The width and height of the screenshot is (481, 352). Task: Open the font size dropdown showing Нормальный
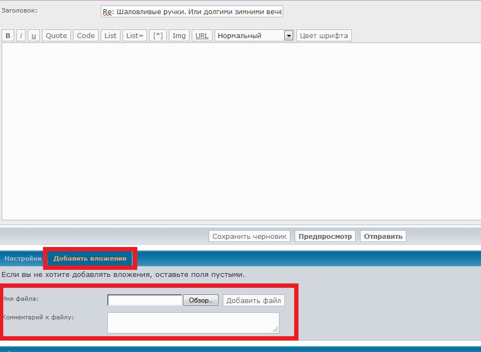[254, 36]
